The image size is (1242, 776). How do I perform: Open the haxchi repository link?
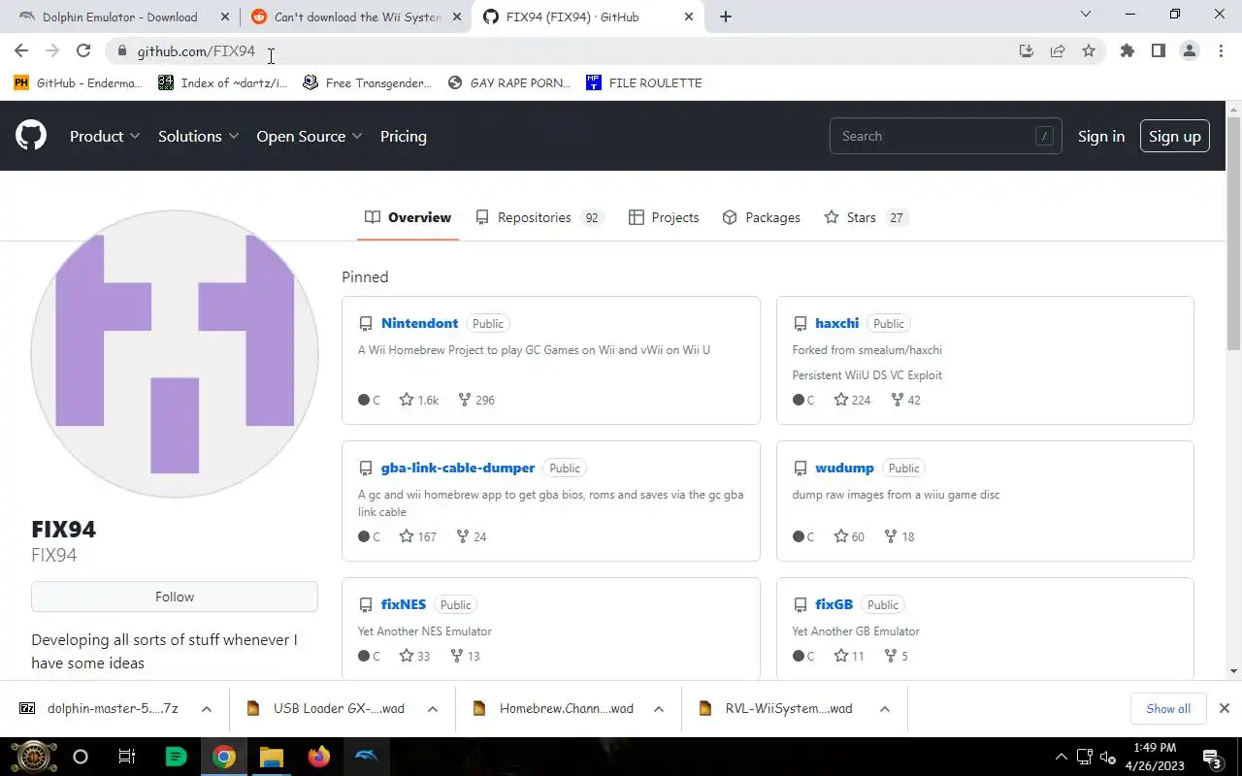tap(837, 323)
